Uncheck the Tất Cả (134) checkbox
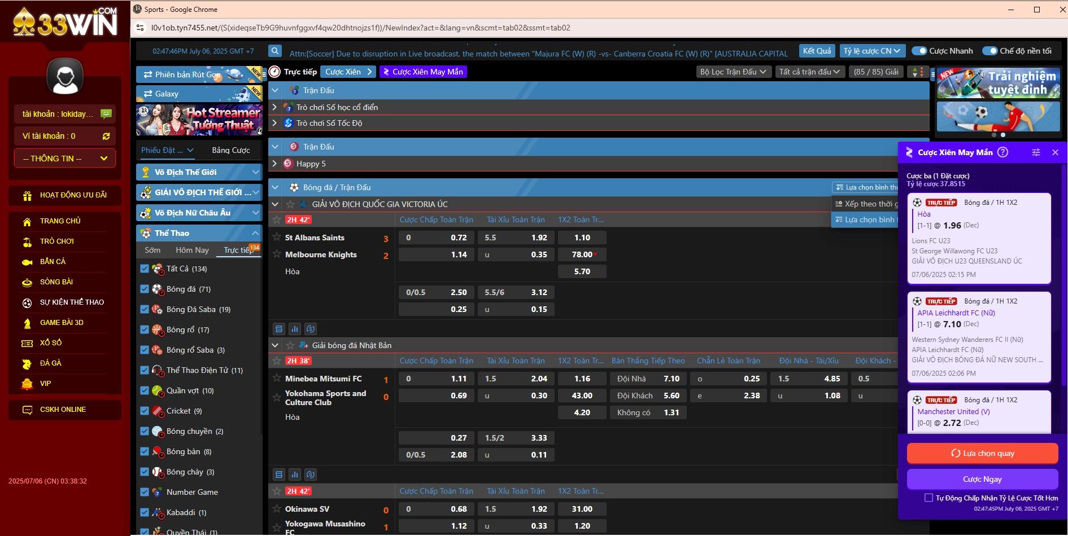The image size is (1068, 536). [145, 269]
